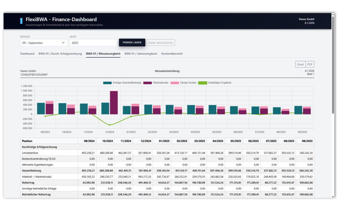Open BWA 01 / Kurzfr. Erfolgsrechnung tab
338x211 pixels.
tap(60, 53)
